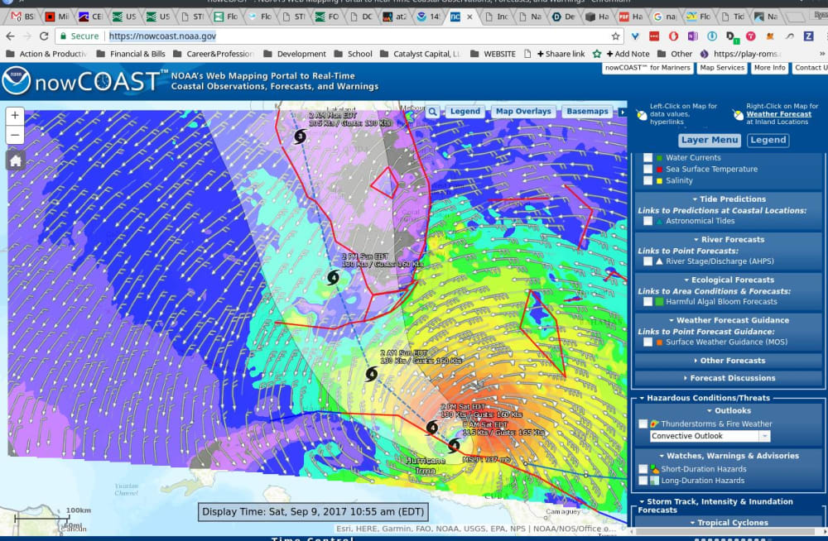Toggle Short-Duration Hazards checkbox
This screenshot has width=828, height=541.
pyautogui.click(x=643, y=469)
